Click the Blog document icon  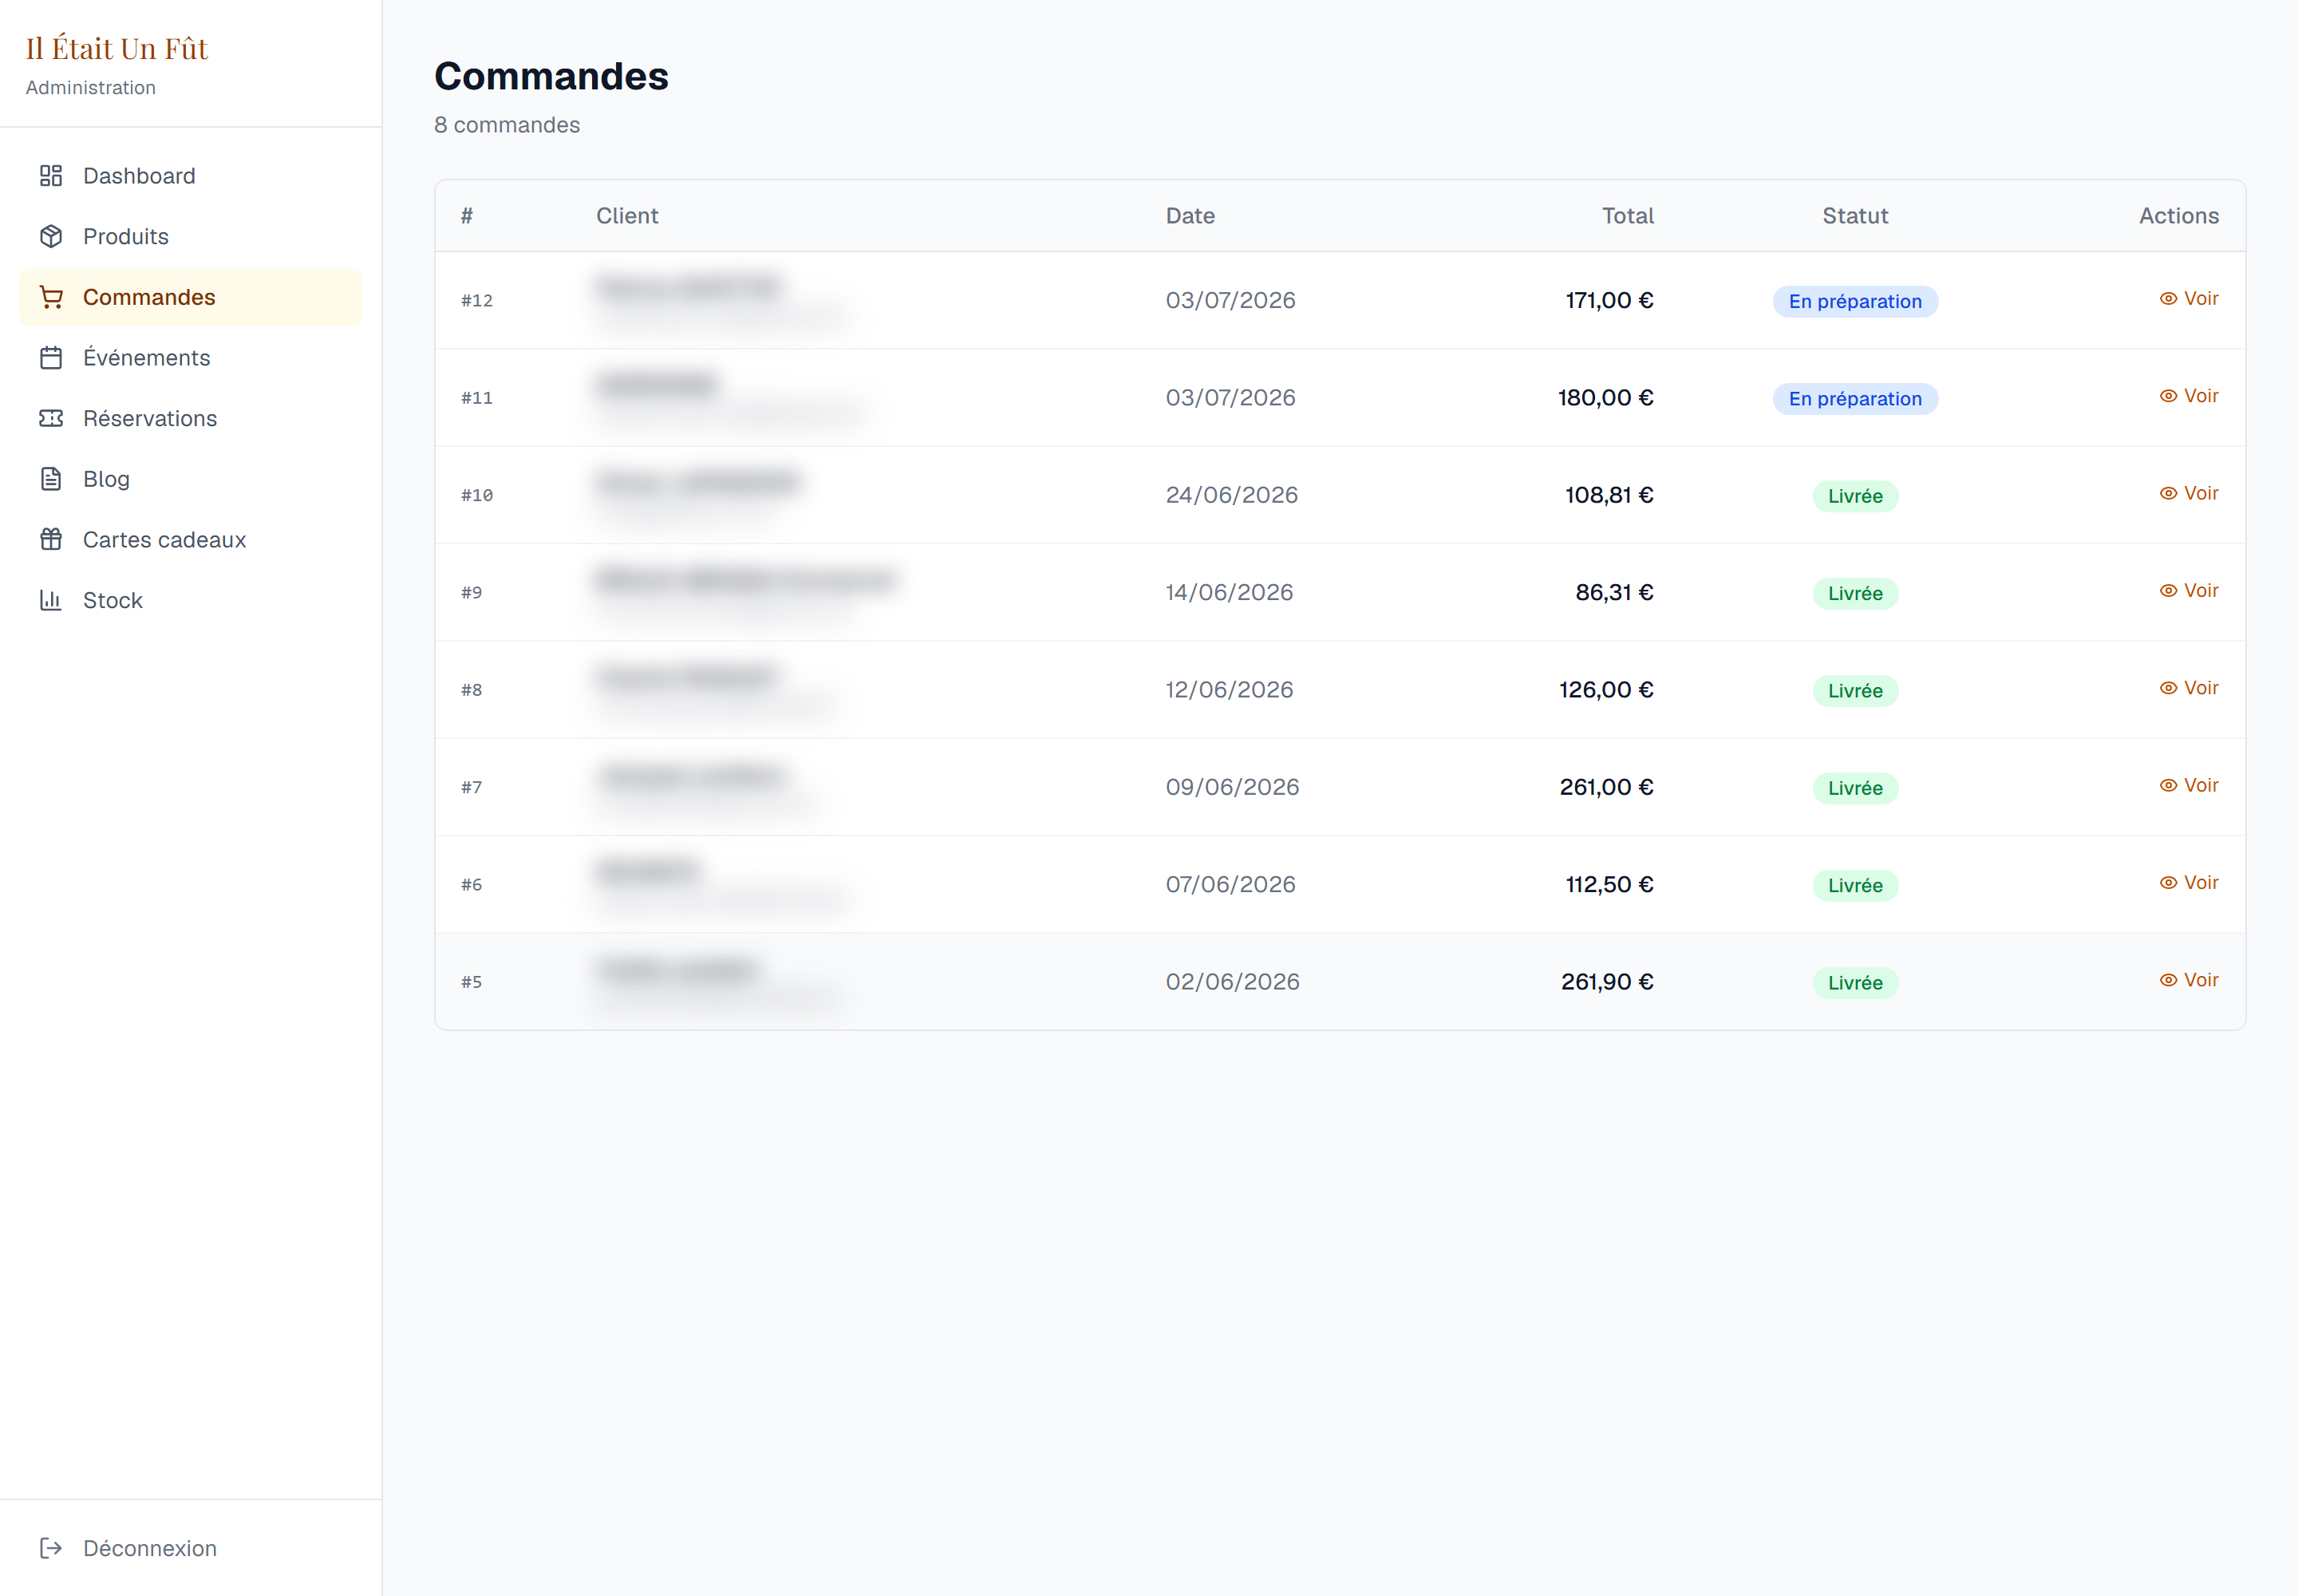tap(51, 479)
